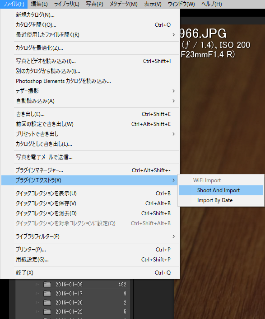Image resolution: width=265 pixels, height=319 pixels.
Task: Click the ISO 200 info text
Action: [x=235, y=45]
